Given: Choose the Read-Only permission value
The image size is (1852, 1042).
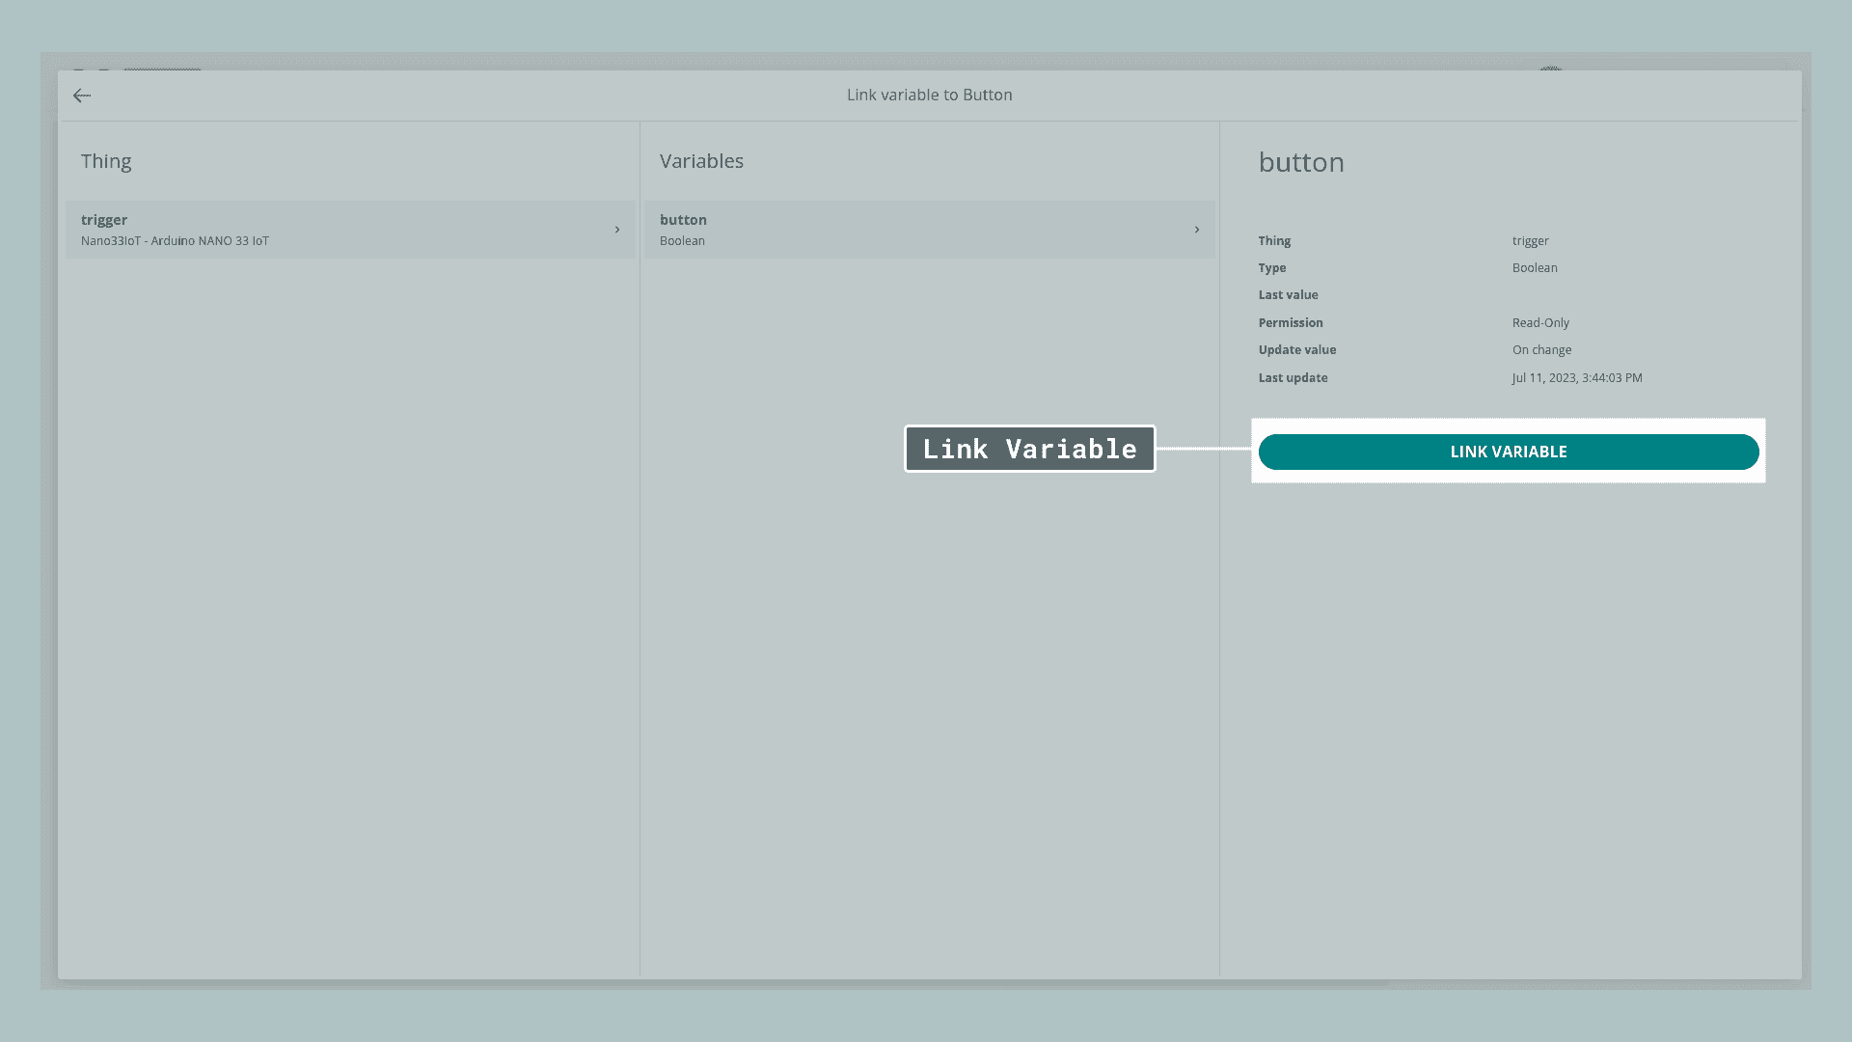Looking at the screenshot, I should pyautogui.click(x=1540, y=322).
